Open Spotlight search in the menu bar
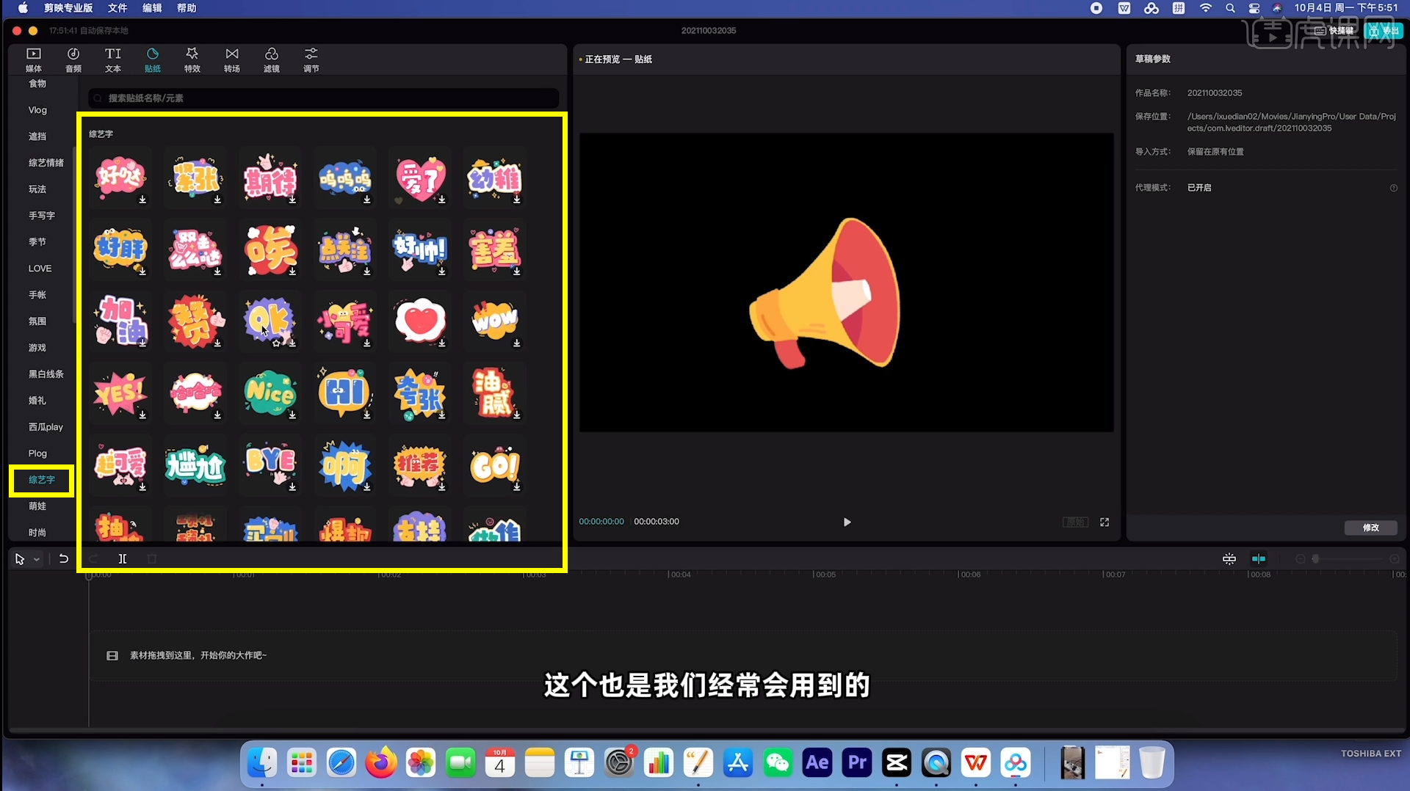 1230,8
